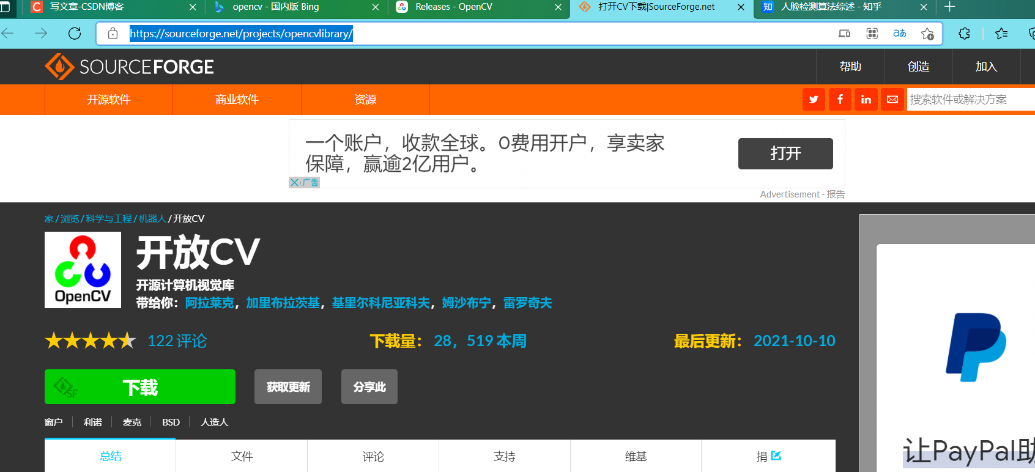Open the 加入 link in header

986,67
